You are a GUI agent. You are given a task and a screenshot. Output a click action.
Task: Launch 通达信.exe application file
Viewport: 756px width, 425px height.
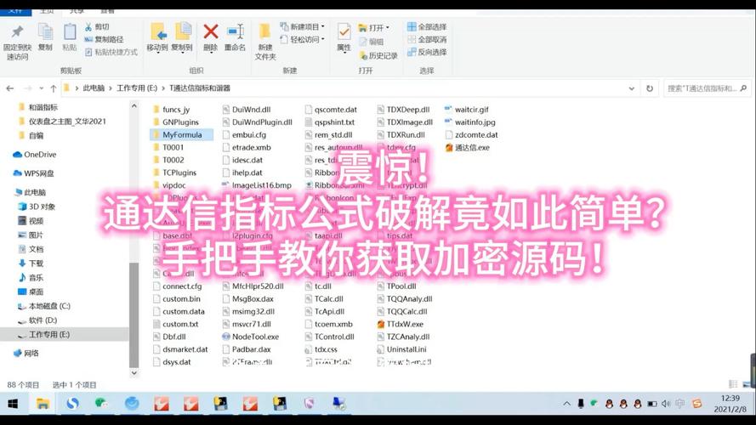pyautogui.click(x=467, y=147)
